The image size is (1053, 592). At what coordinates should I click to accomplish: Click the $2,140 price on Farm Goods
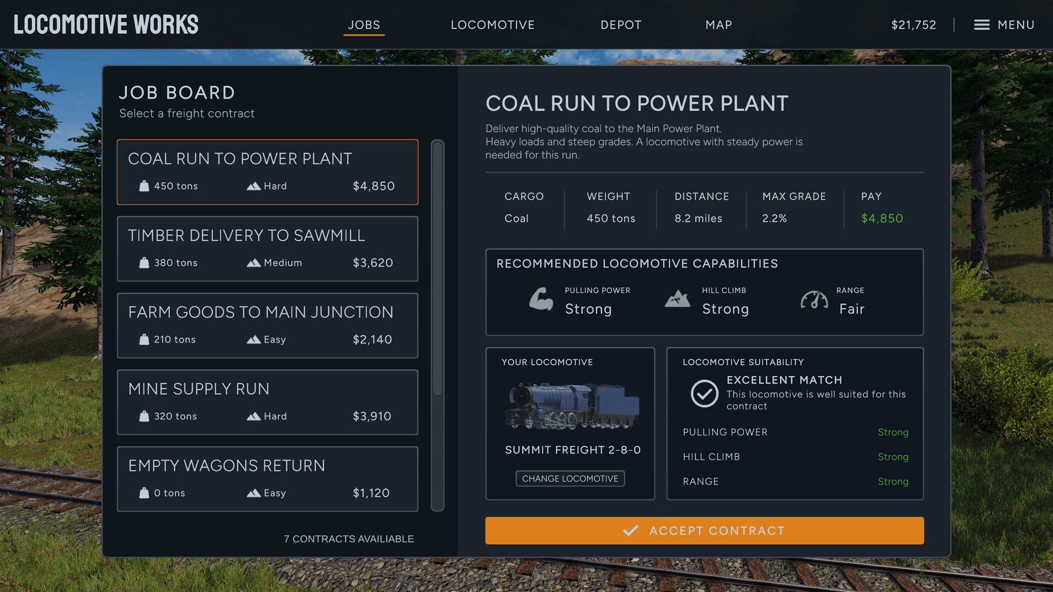pos(372,339)
